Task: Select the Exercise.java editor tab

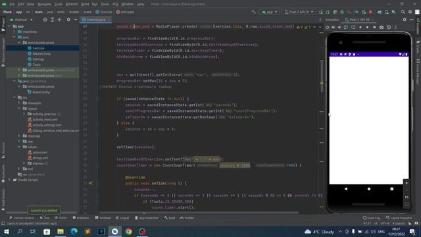Action: [96, 20]
